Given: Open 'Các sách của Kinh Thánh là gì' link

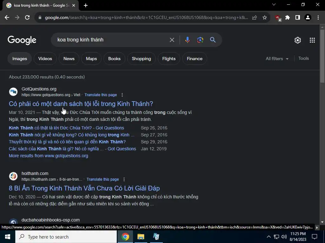Looking at the screenshot, I should click(72, 149).
